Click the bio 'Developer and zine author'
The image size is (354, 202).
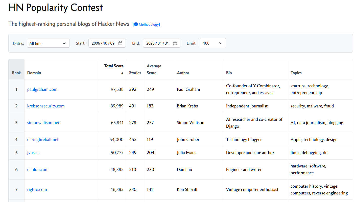pos(250,153)
